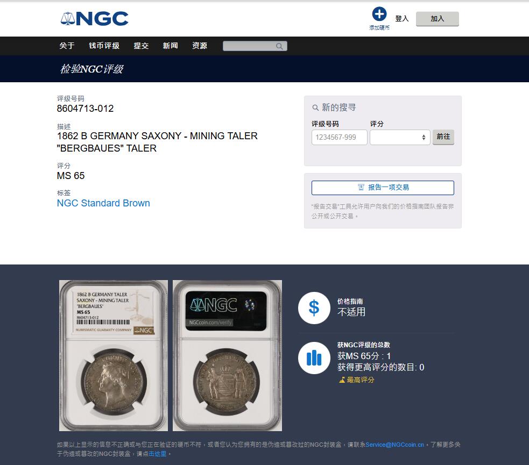Viewport: 529px width, 465px height.
Task: Click the yellow 最高评分 top-grade icon
Action: (x=342, y=380)
